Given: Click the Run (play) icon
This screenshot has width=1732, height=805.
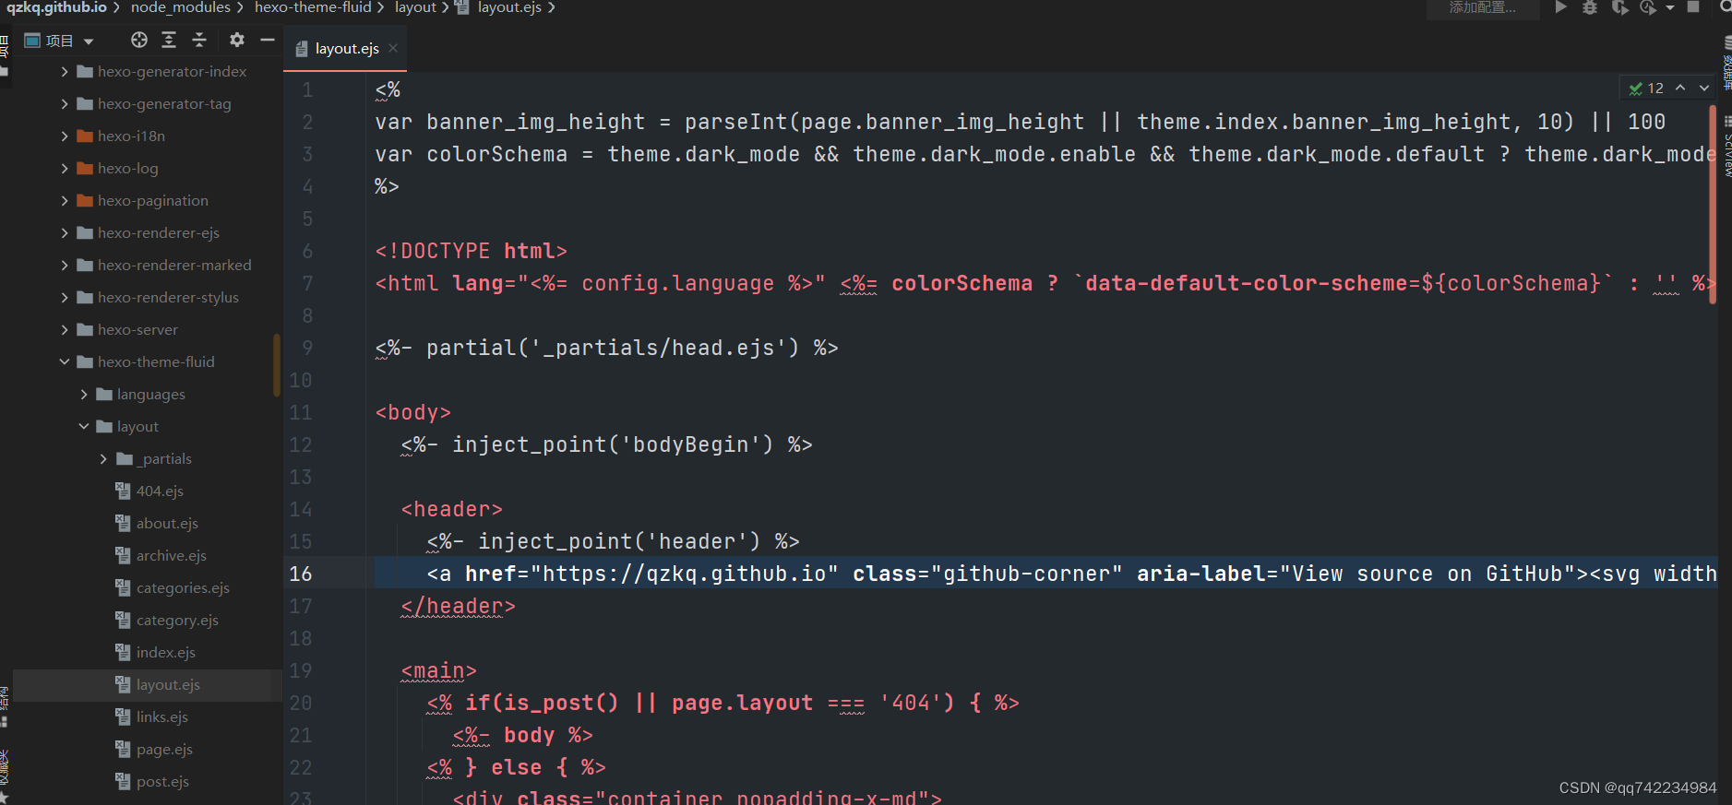Looking at the screenshot, I should tap(1560, 7).
